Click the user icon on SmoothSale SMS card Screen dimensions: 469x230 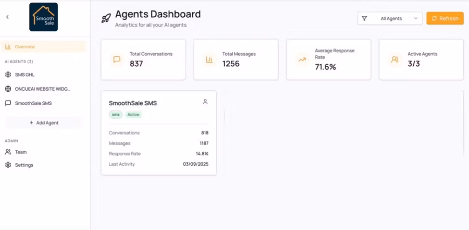[x=205, y=102]
